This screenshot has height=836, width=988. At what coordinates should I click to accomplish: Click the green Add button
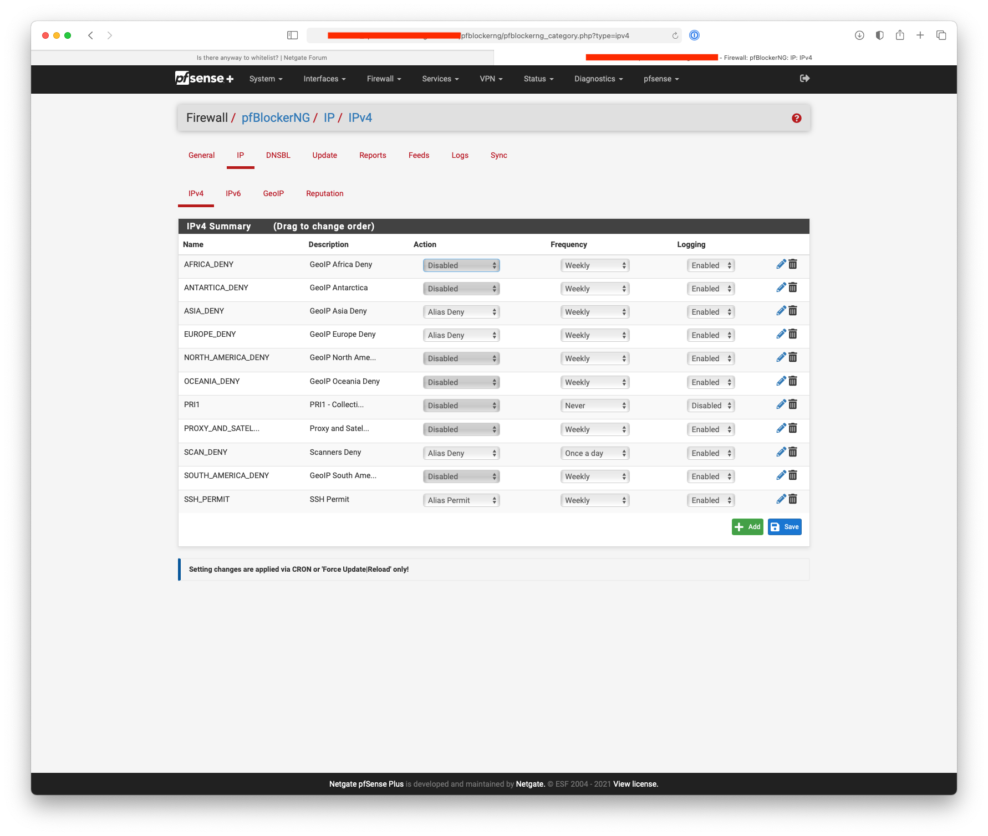[x=747, y=527]
